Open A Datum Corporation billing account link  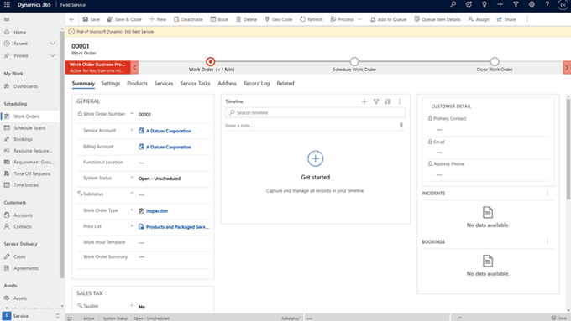click(169, 147)
